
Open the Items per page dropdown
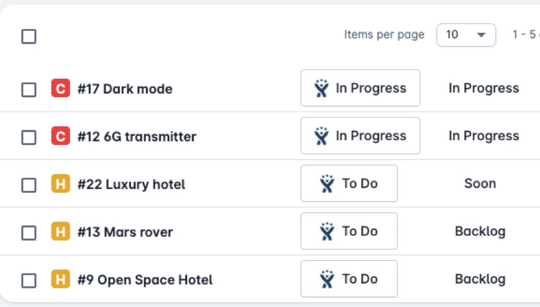point(466,35)
